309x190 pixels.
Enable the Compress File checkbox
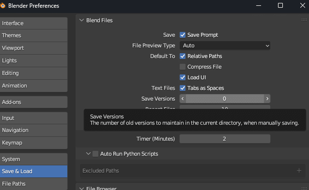pyautogui.click(x=183, y=67)
